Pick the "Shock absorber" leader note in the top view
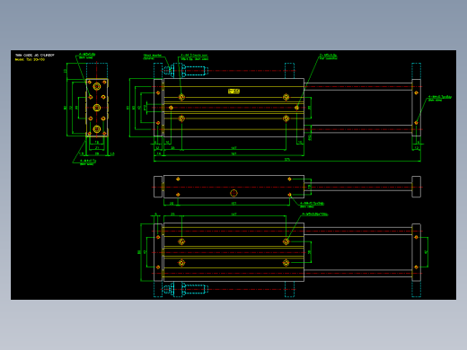Viewport: 467px width, 350px height. 153,57
